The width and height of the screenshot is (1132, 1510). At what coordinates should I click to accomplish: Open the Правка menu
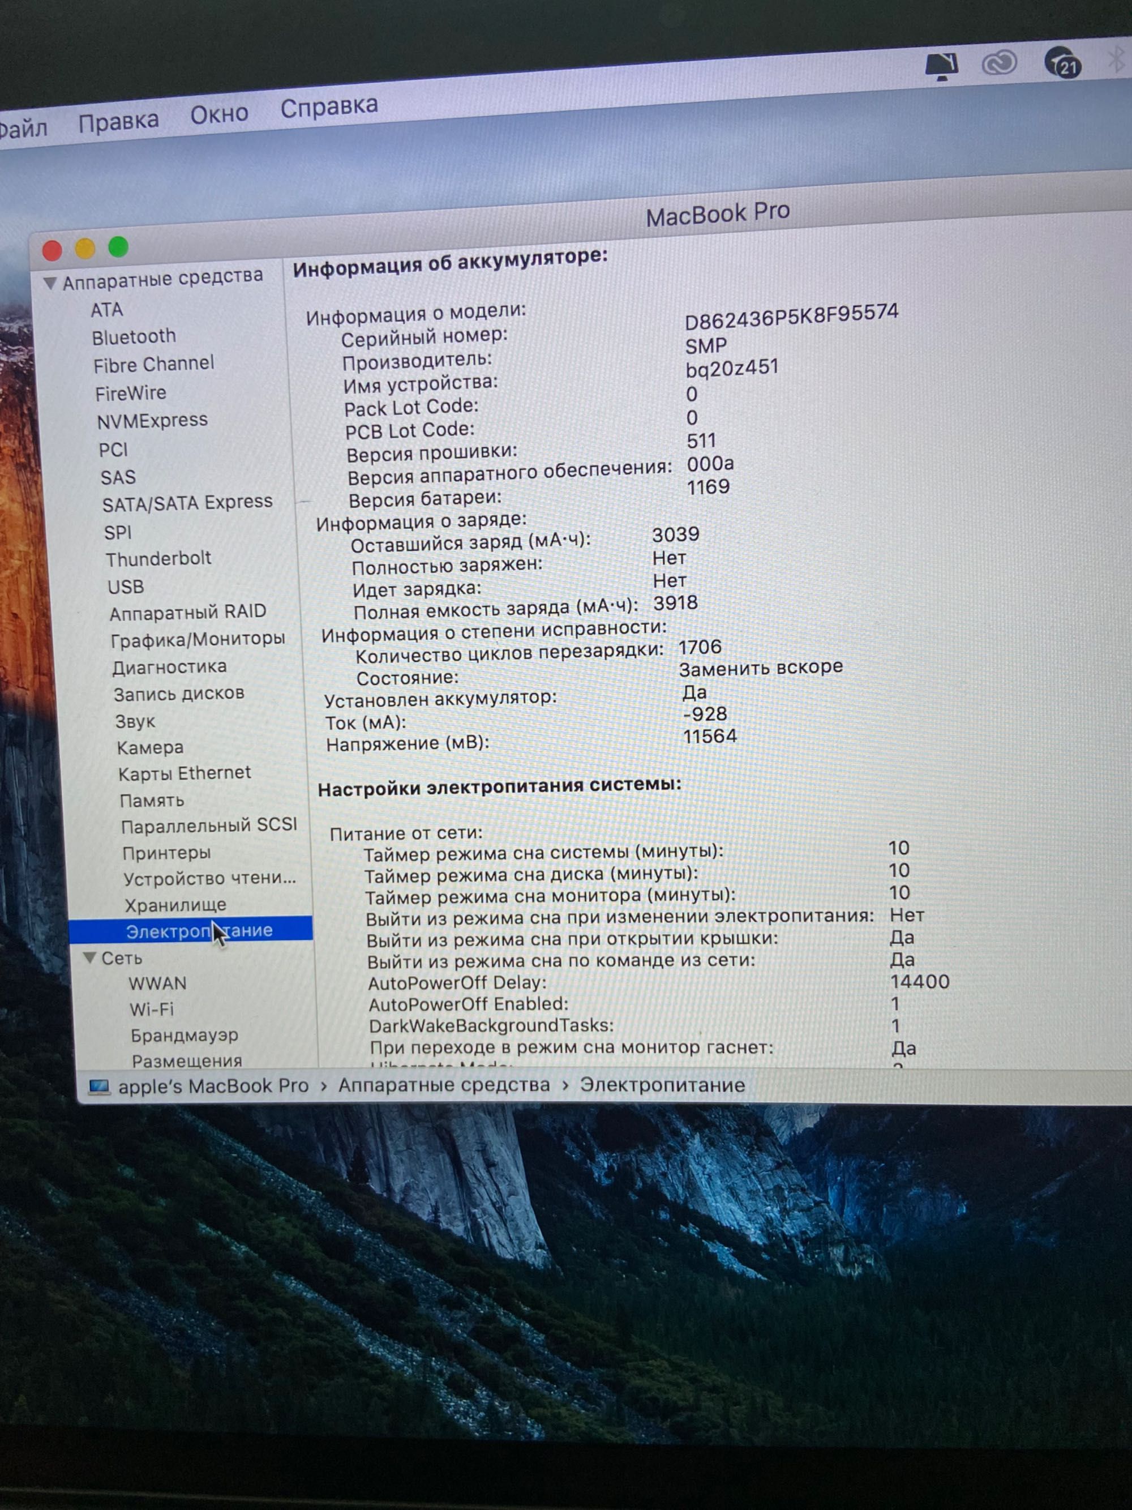pos(118,122)
